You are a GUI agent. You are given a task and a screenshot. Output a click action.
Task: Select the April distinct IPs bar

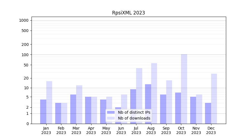point(88,110)
